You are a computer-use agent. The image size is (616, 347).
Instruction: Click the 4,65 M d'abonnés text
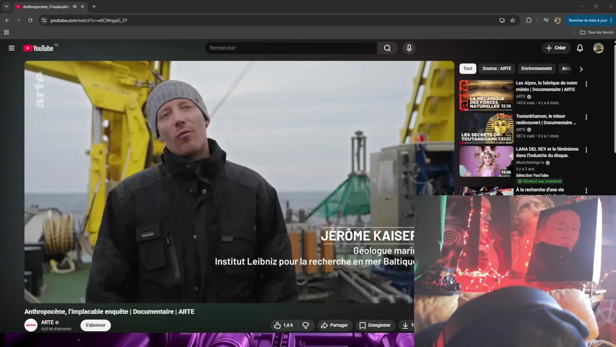56,329
